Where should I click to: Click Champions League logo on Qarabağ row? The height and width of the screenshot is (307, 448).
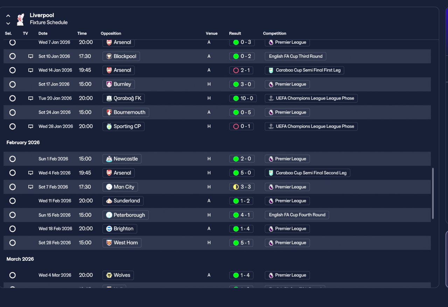(x=271, y=98)
